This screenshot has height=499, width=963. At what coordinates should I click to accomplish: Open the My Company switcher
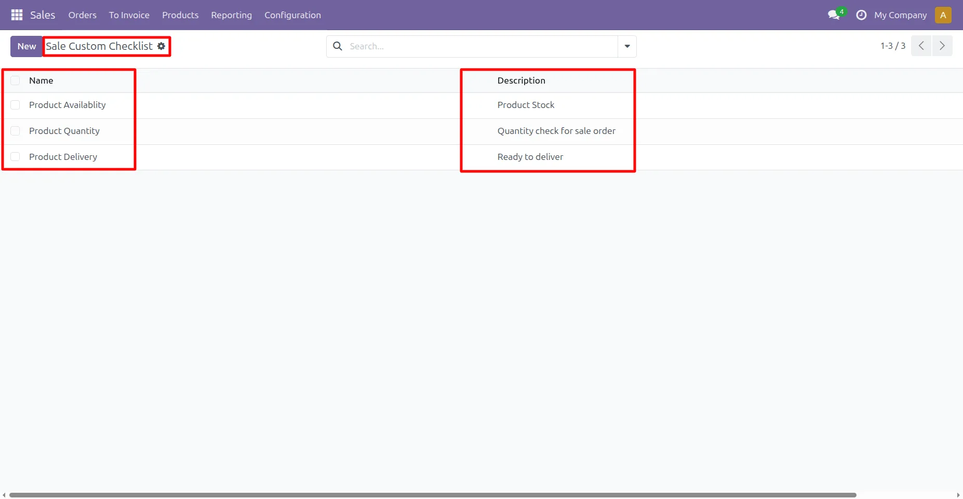(900, 15)
